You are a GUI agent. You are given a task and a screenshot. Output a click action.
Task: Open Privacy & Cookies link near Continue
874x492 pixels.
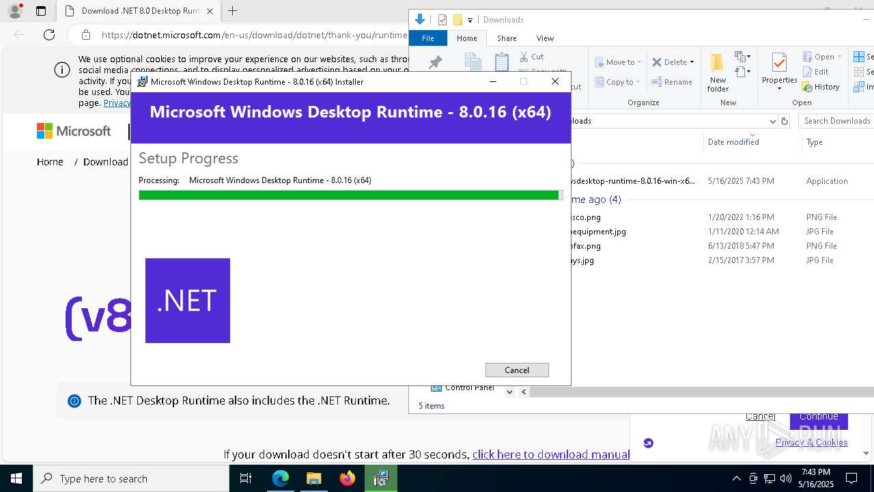tap(812, 442)
